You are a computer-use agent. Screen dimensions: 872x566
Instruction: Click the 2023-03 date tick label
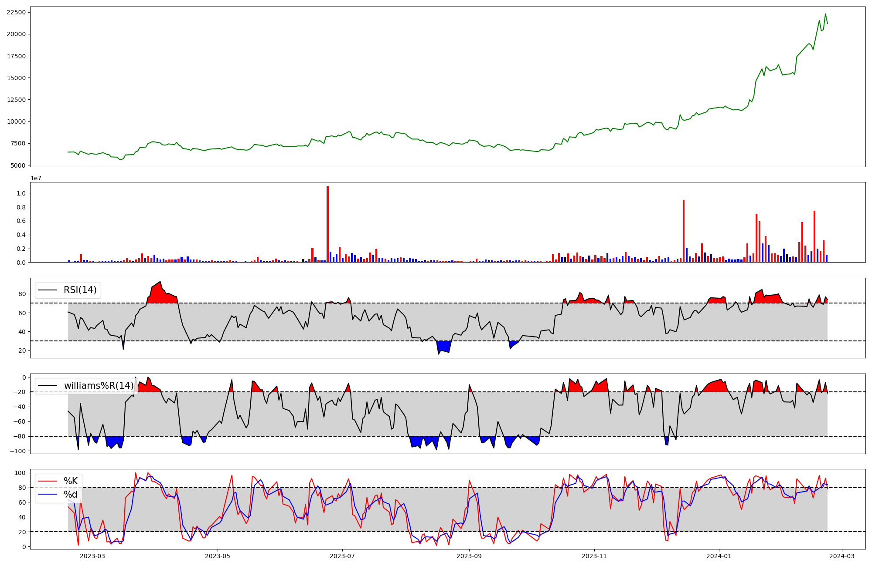[x=92, y=556]
